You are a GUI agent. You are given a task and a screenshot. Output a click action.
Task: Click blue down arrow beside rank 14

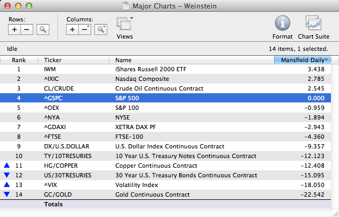point(6,194)
